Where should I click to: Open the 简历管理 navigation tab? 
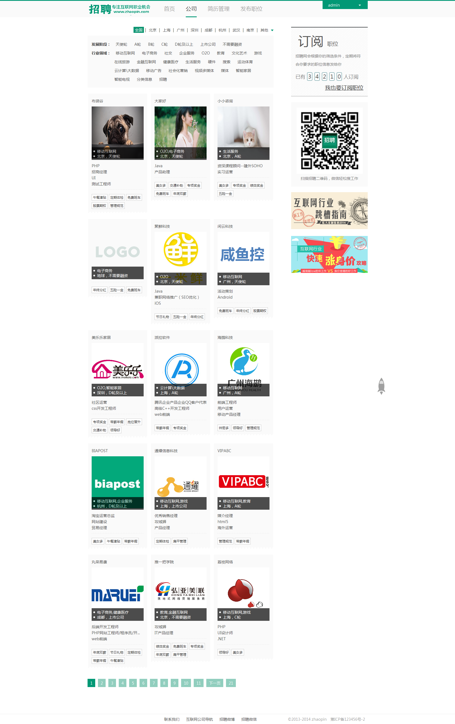[219, 9]
